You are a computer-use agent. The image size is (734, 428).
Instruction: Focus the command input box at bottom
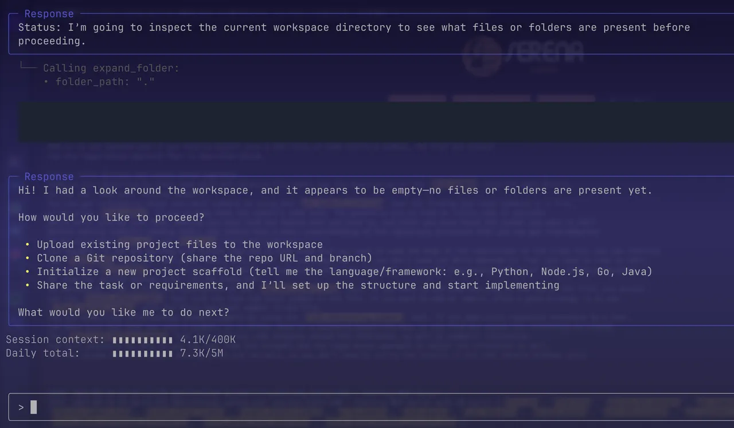coord(371,407)
